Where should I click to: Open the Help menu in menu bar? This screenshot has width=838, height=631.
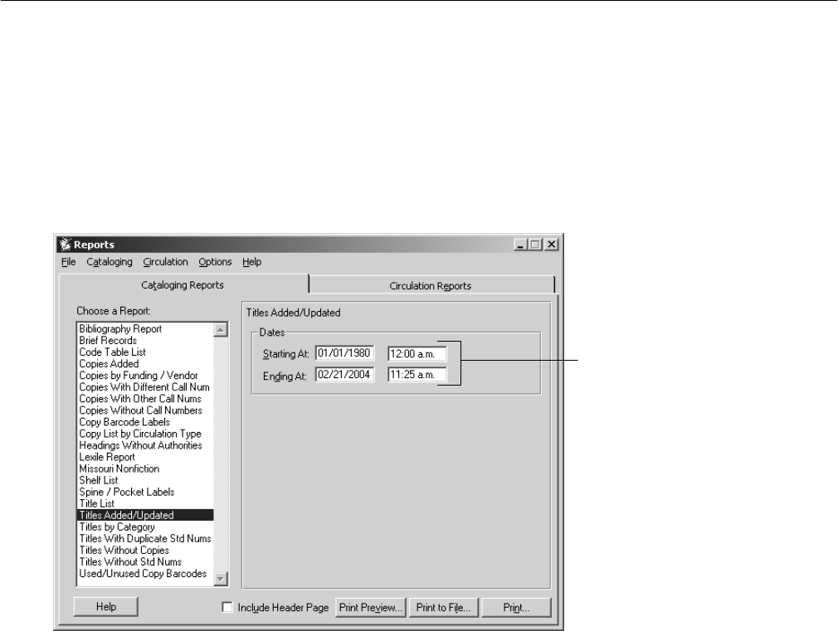251,262
